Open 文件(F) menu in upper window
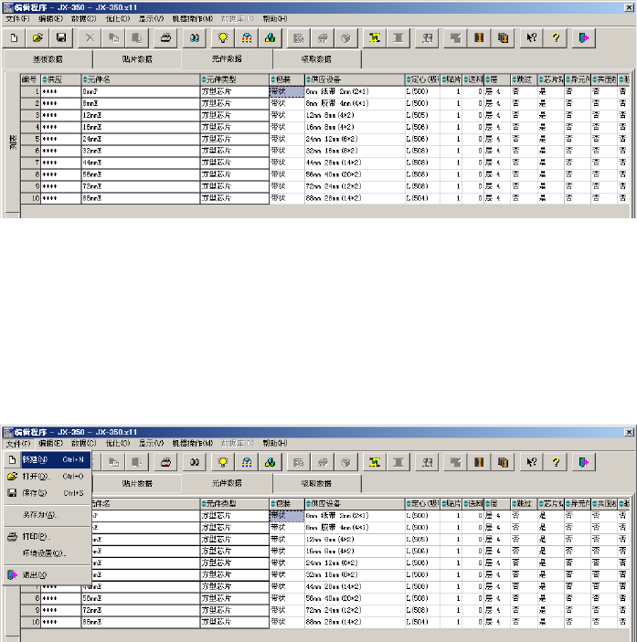 17,19
